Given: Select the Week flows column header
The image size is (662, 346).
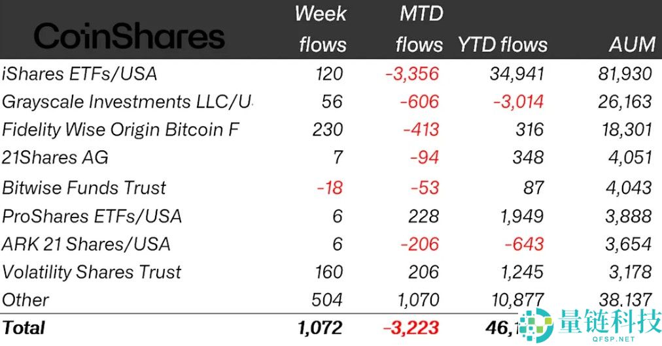Looking at the screenshot, I should 321,29.
